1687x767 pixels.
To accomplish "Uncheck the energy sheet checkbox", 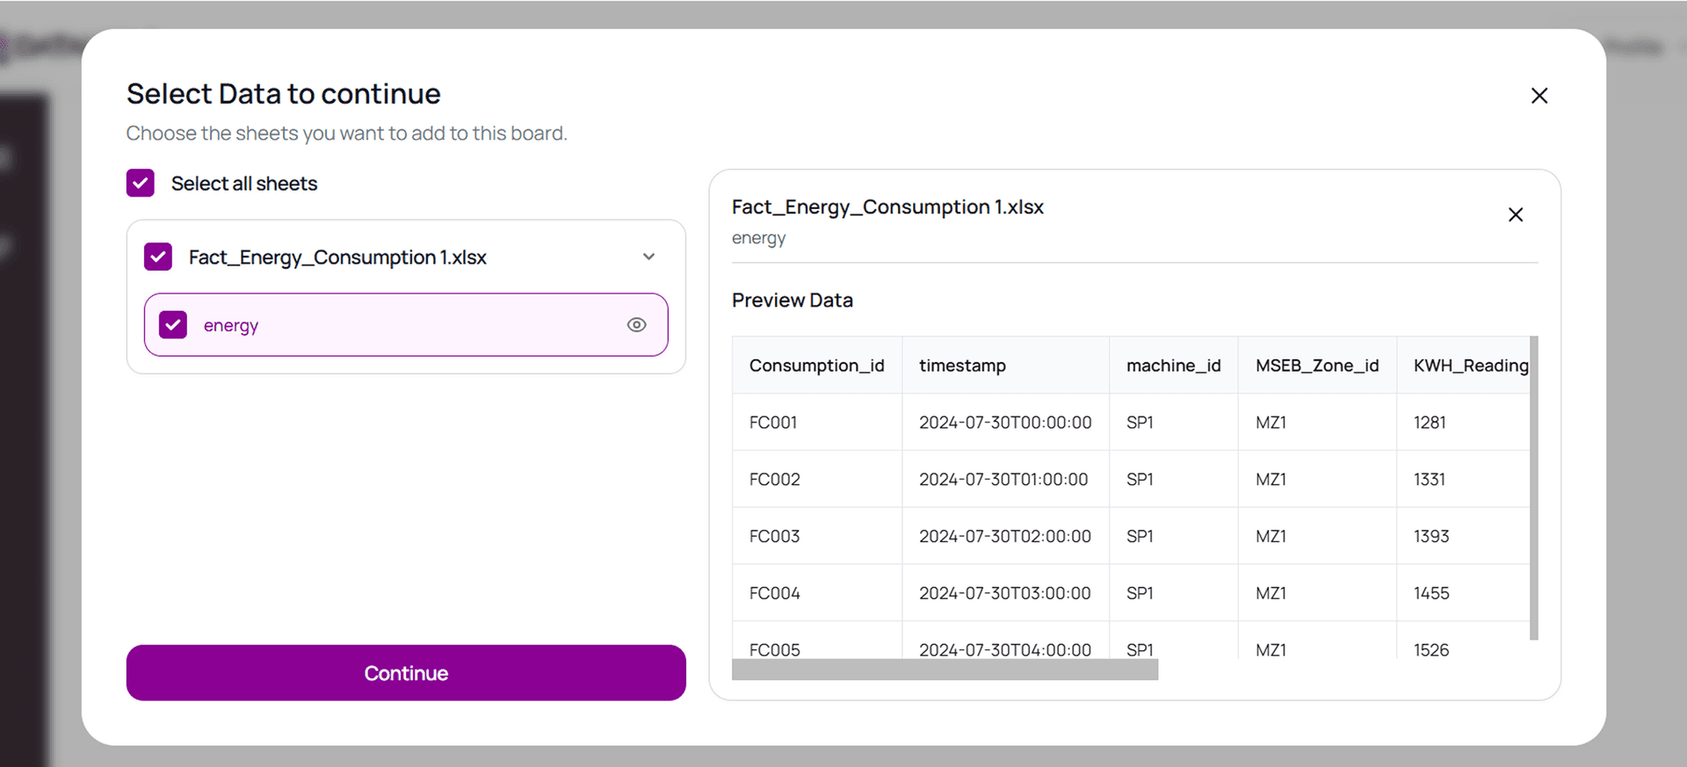I will coord(173,325).
